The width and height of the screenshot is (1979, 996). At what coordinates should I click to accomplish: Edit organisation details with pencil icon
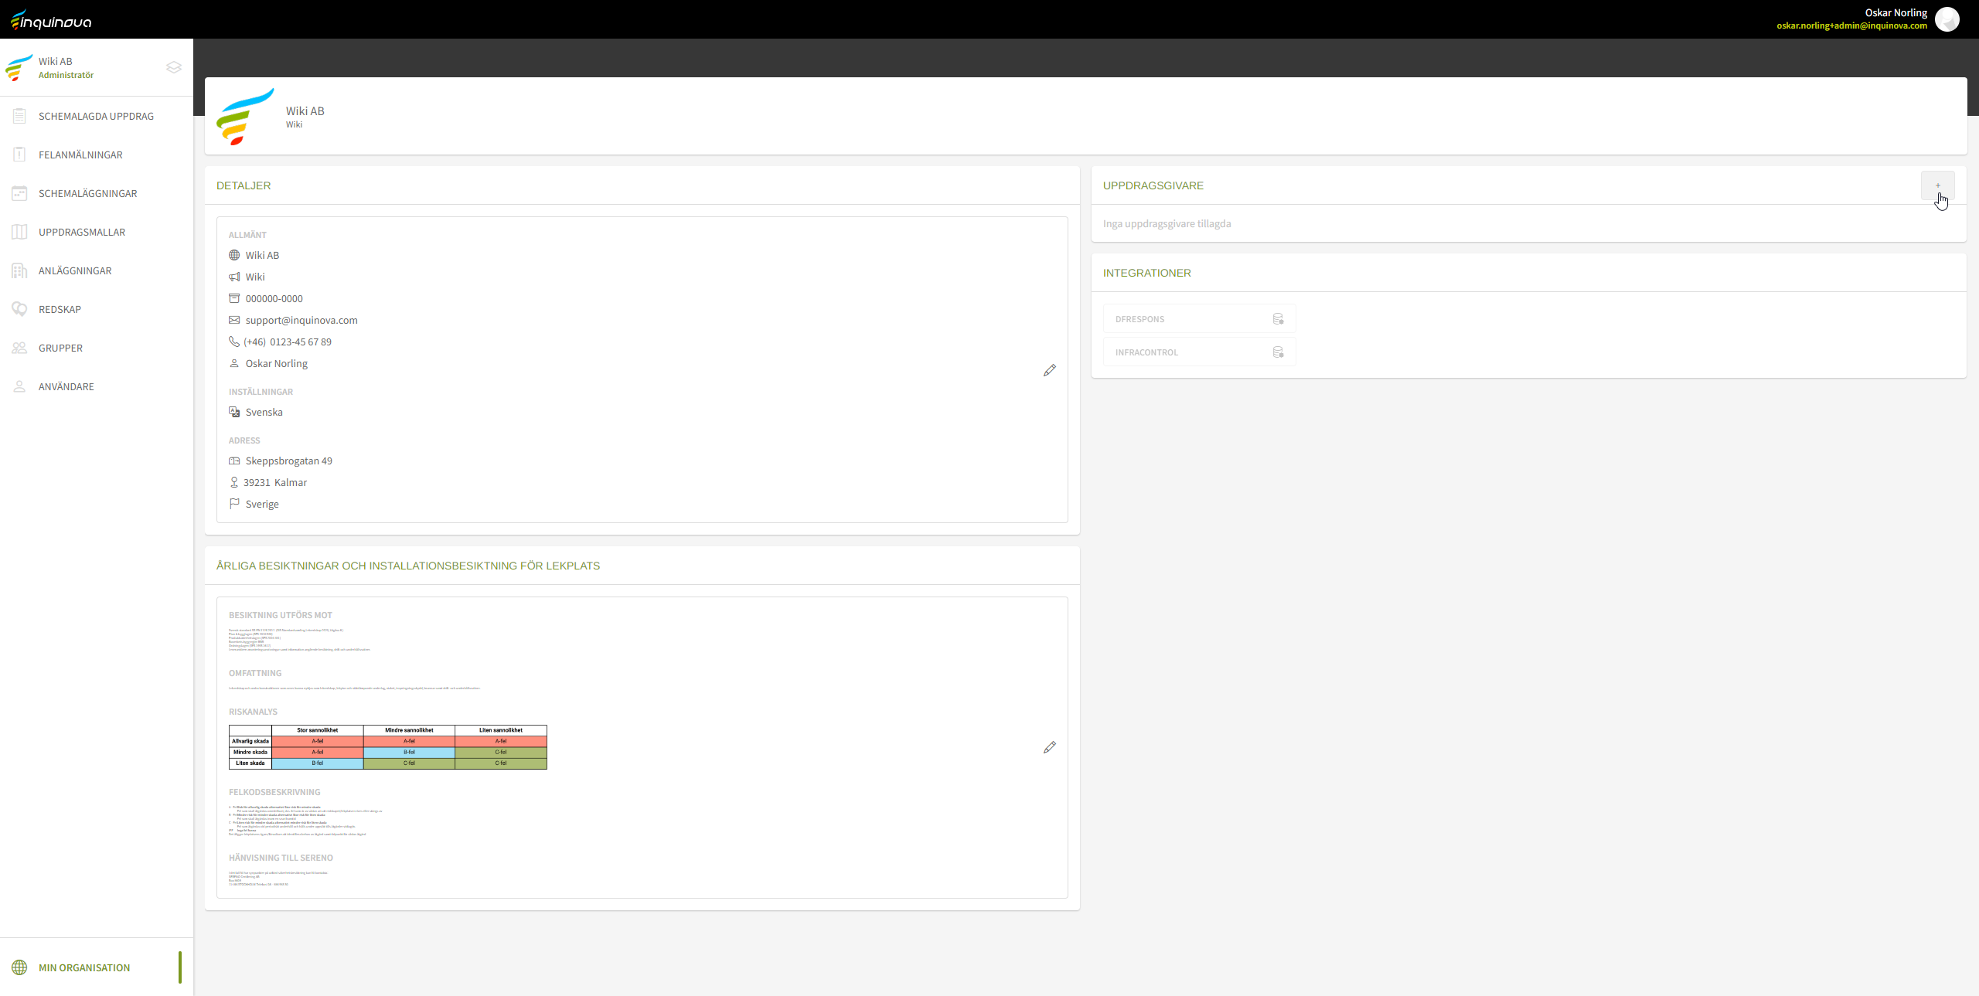1049,371
